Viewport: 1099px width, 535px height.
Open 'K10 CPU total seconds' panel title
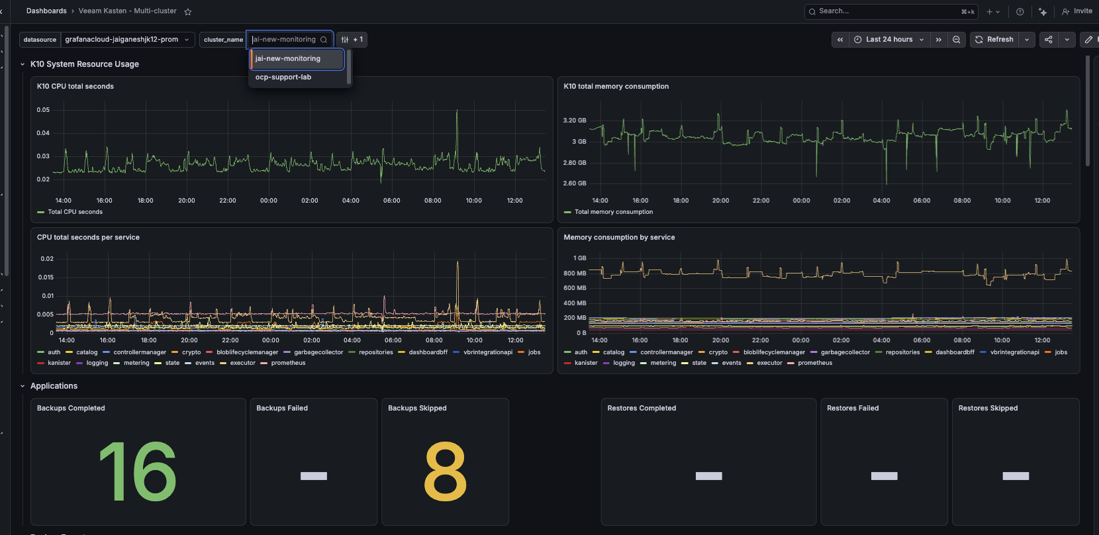(x=75, y=86)
